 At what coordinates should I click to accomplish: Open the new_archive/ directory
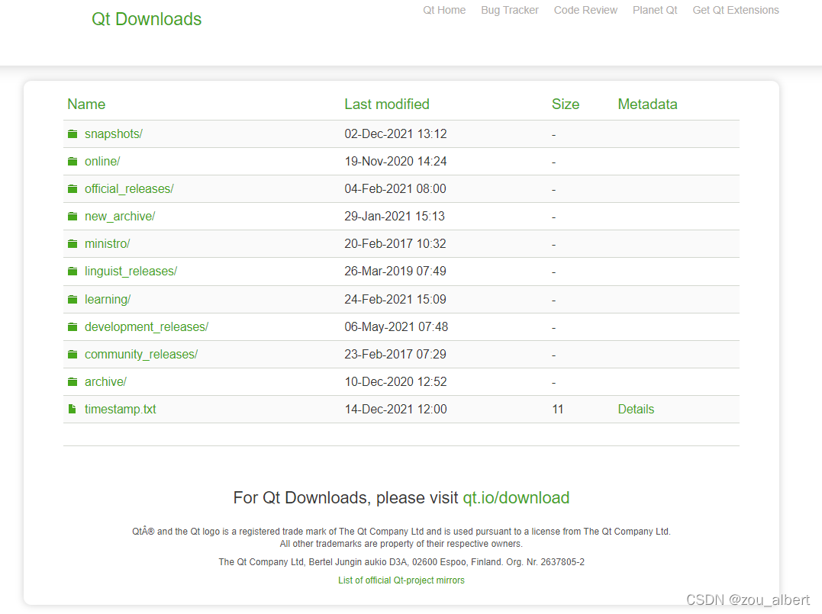click(x=120, y=217)
